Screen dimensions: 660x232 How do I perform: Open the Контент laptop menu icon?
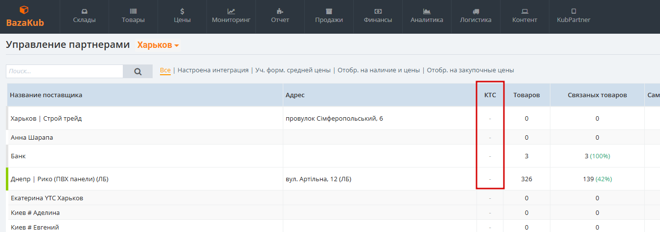click(x=524, y=11)
